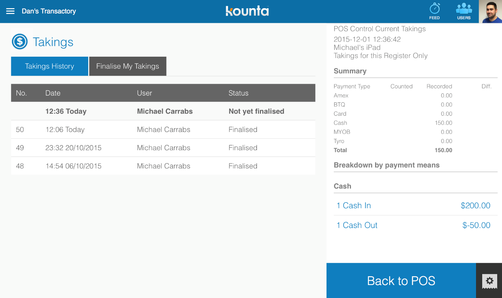Click the Total 150.00 value
Viewport: 502px width, 298px height.
pos(444,150)
